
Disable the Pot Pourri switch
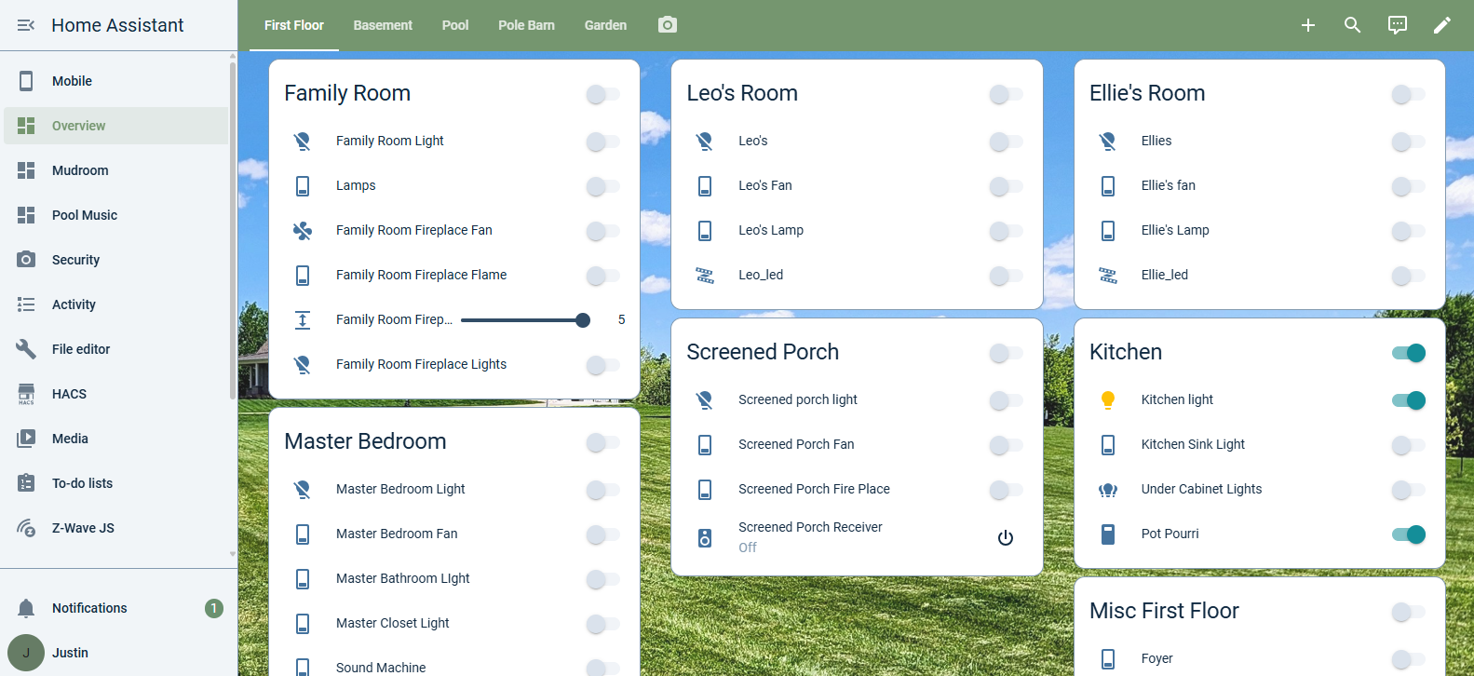click(x=1408, y=534)
